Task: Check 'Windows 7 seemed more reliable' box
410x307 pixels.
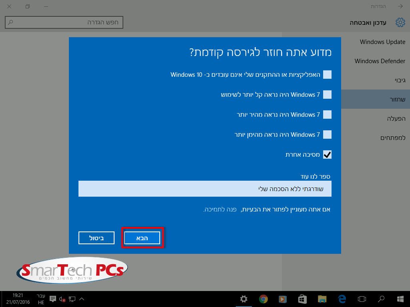Action: (x=327, y=135)
